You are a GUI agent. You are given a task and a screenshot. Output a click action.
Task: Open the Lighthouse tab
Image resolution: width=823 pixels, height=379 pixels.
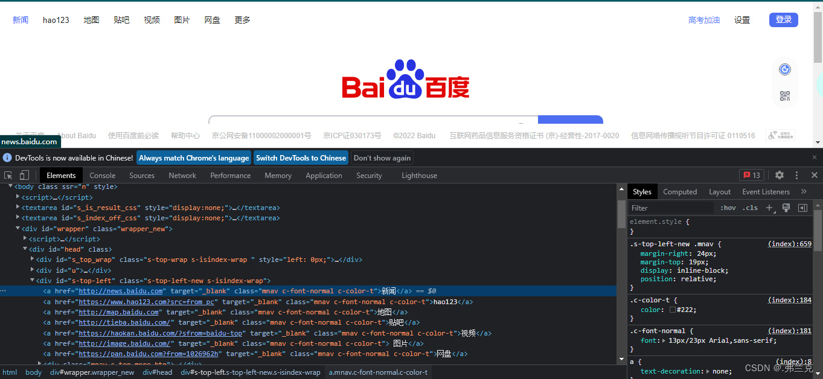coord(419,175)
